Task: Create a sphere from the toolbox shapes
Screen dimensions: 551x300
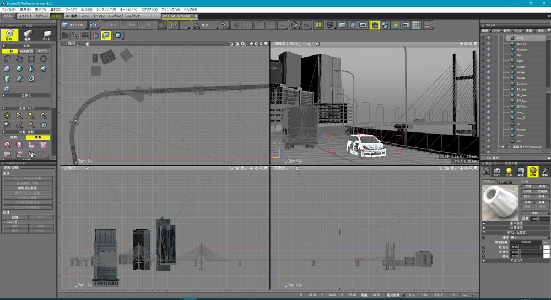Action: coord(19,69)
